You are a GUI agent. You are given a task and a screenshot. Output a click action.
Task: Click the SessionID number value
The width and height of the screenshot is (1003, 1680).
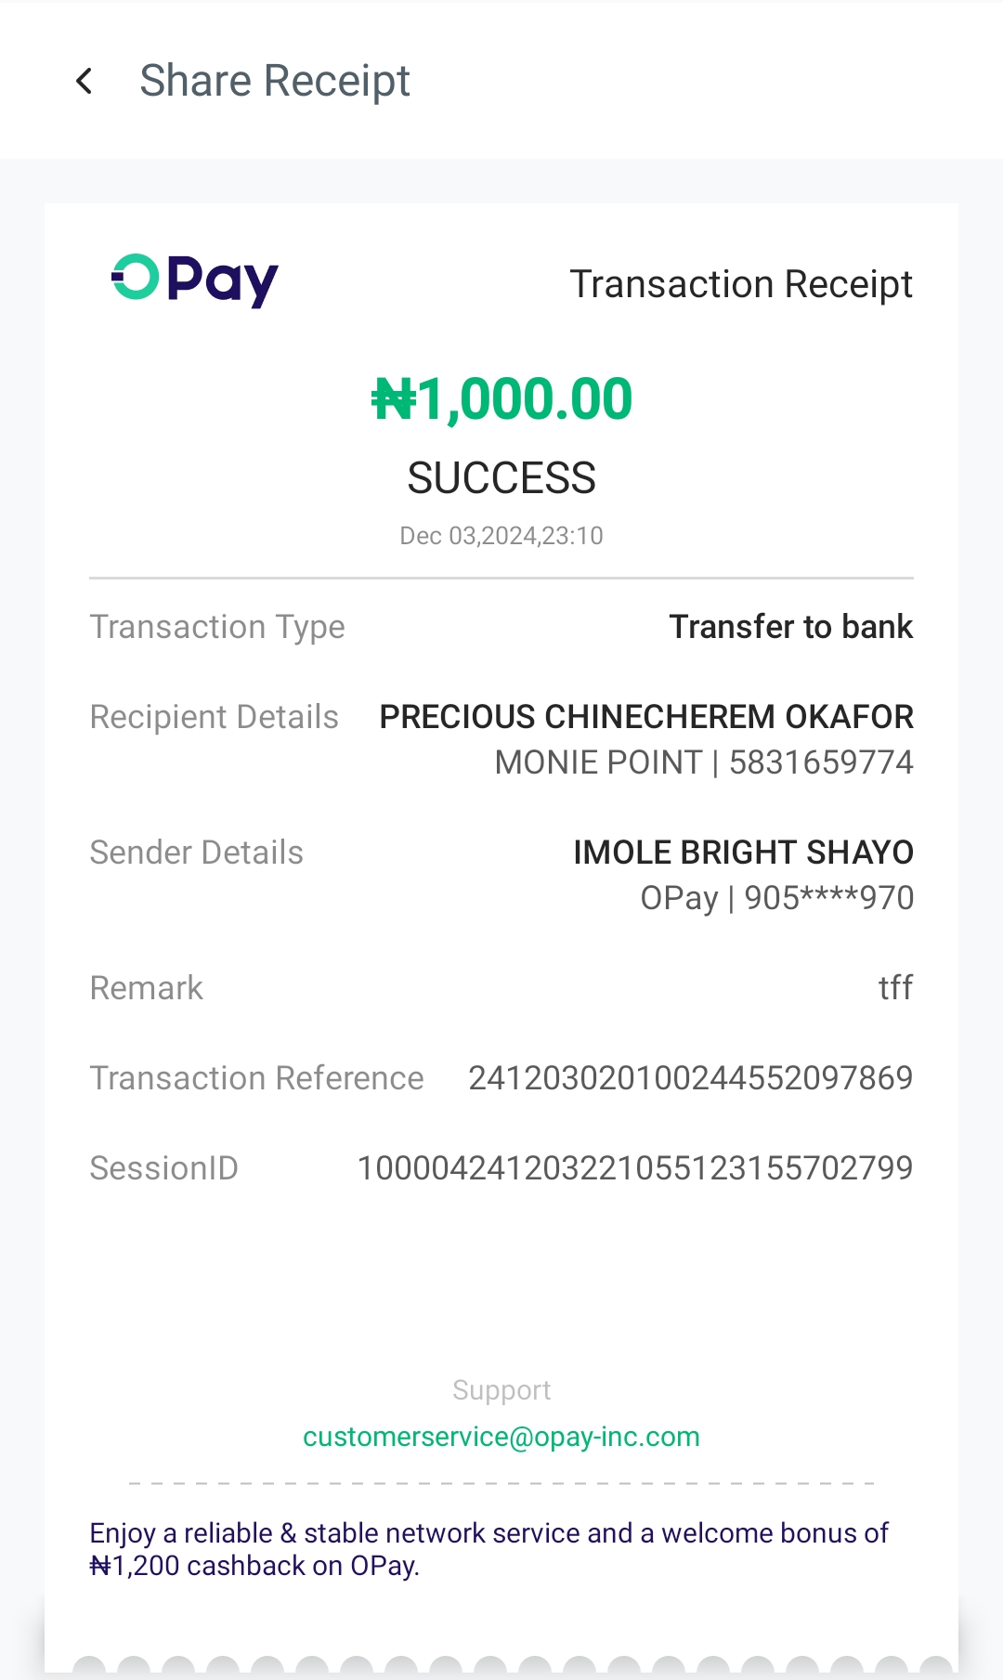pos(635,1168)
